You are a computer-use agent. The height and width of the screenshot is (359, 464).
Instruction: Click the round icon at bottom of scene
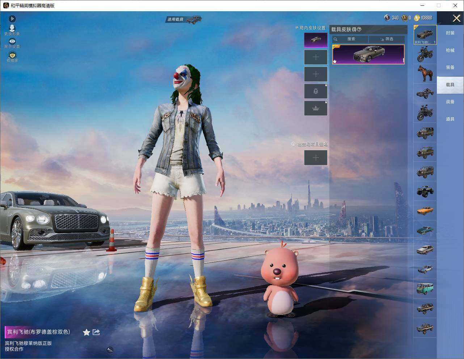point(110,350)
